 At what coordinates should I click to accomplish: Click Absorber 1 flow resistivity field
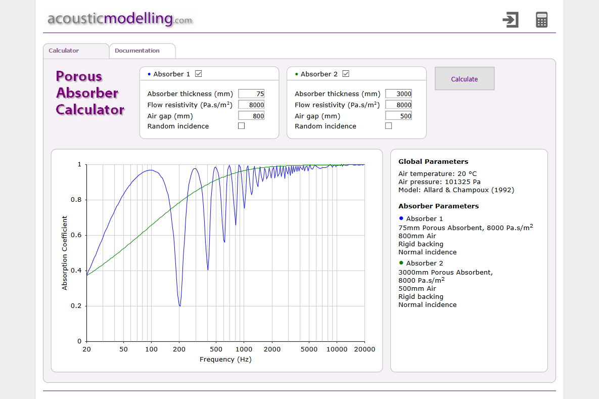tap(251, 105)
